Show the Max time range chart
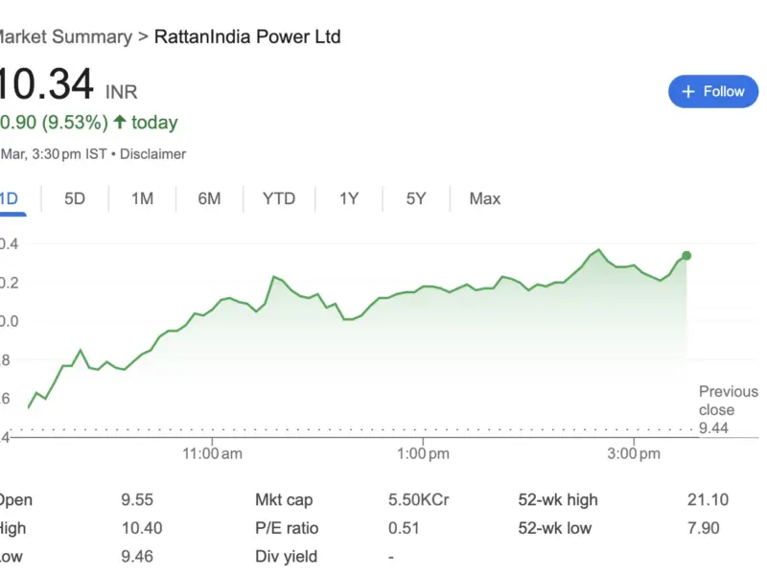 pyautogui.click(x=483, y=198)
